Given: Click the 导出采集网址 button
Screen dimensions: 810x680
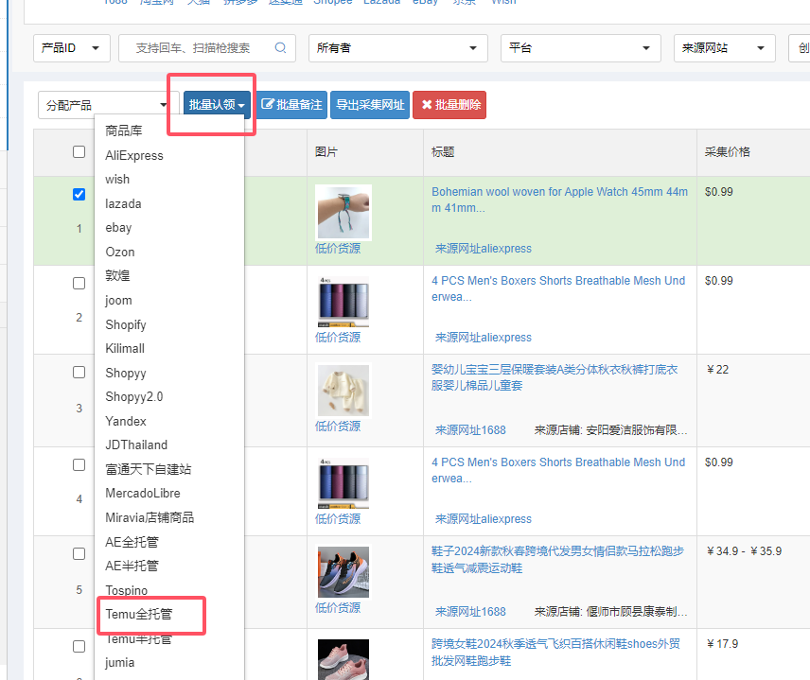Looking at the screenshot, I should point(370,105).
